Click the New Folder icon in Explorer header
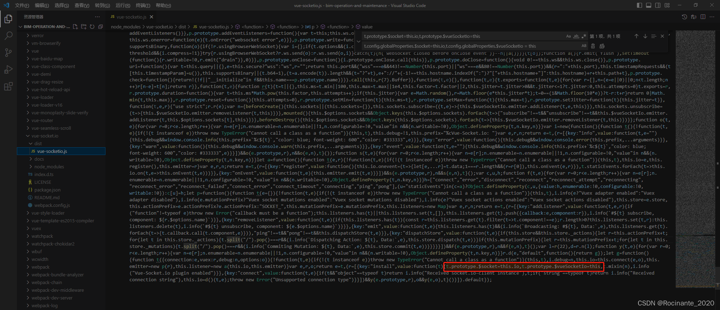Image resolution: width=720 pixels, height=310 pixels. coord(84,27)
